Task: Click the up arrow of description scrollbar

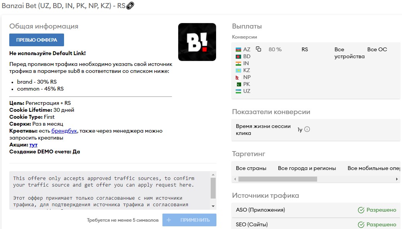Action: pos(213,175)
